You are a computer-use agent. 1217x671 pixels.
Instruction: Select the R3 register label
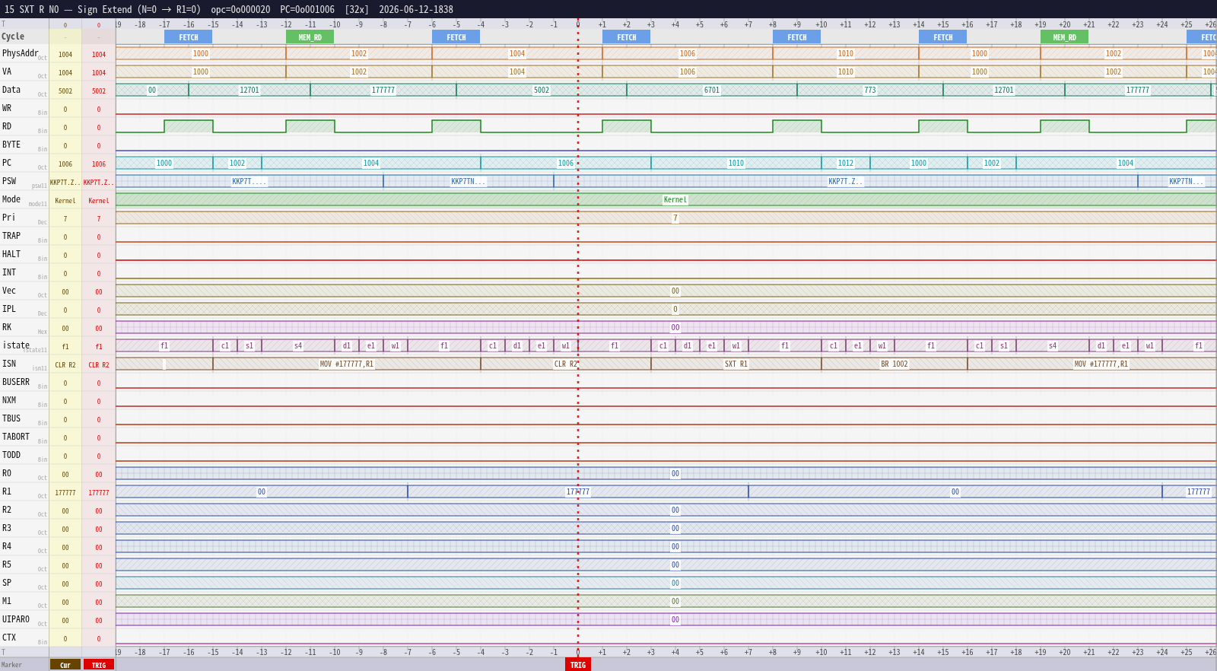[7, 528]
